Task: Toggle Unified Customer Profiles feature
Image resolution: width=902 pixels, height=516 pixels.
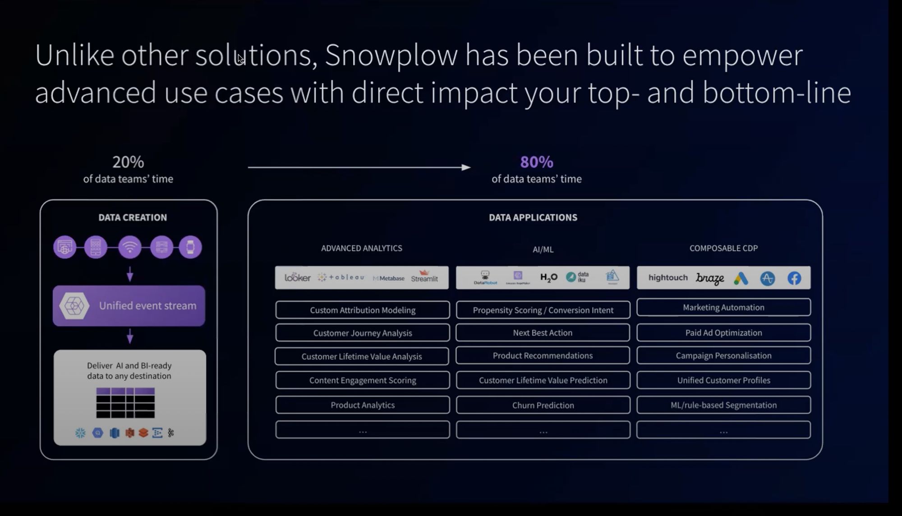Action: tap(723, 380)
